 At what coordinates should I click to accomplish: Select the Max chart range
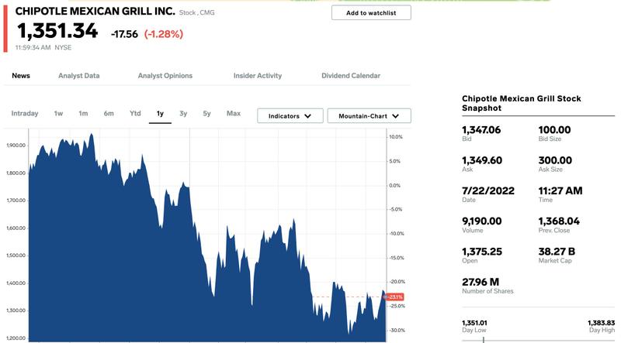[234, 113]
